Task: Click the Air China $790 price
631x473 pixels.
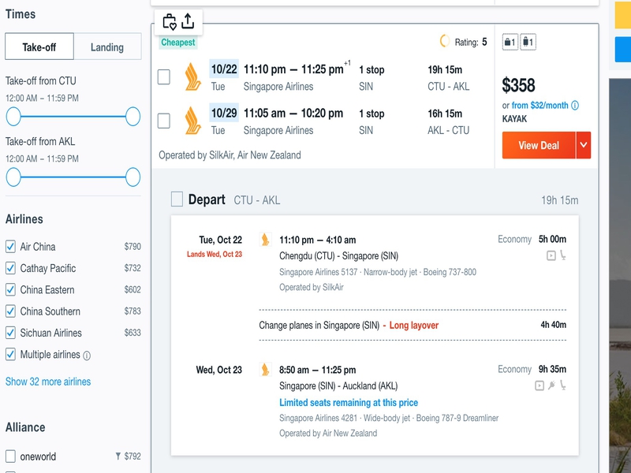Action: click(133, 247)
